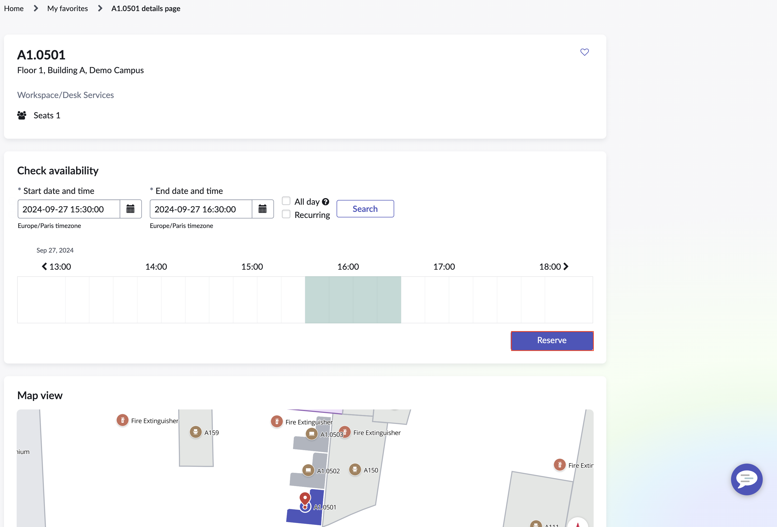Focus the End date and time field

(201, 209)
